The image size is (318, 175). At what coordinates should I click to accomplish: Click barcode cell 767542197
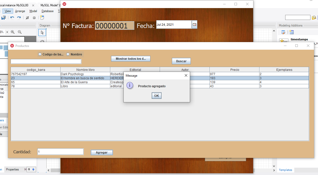(x=36, y=74)
